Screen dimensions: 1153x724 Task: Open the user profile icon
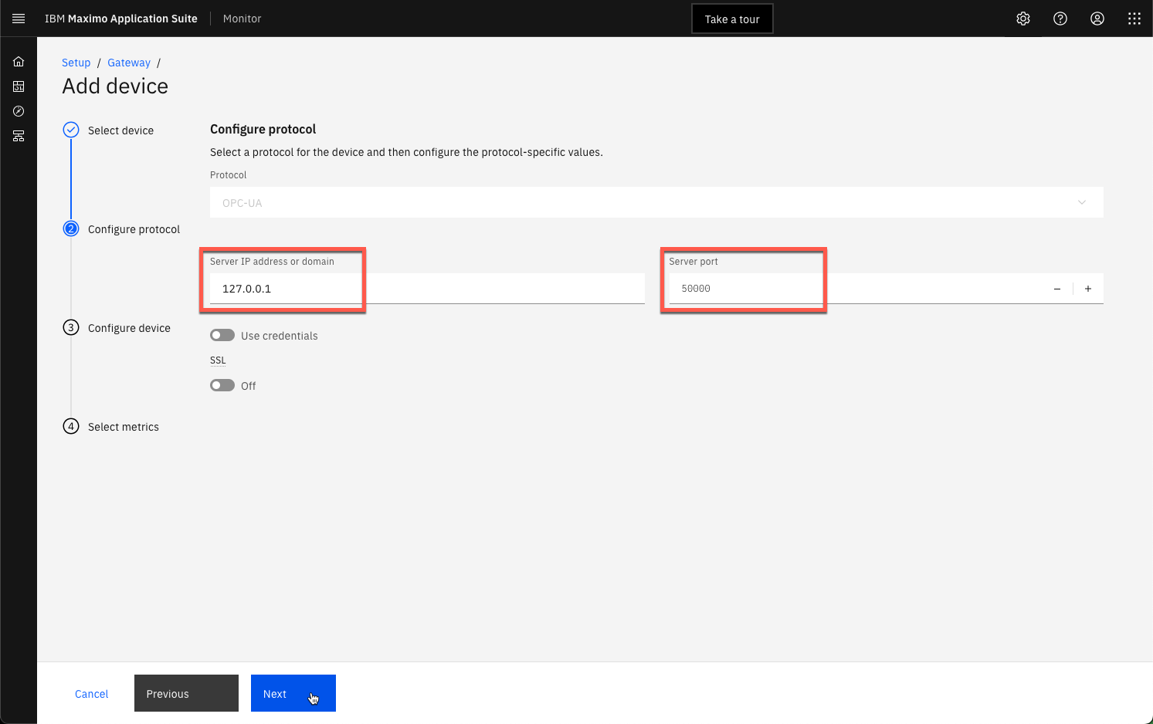1097,19
